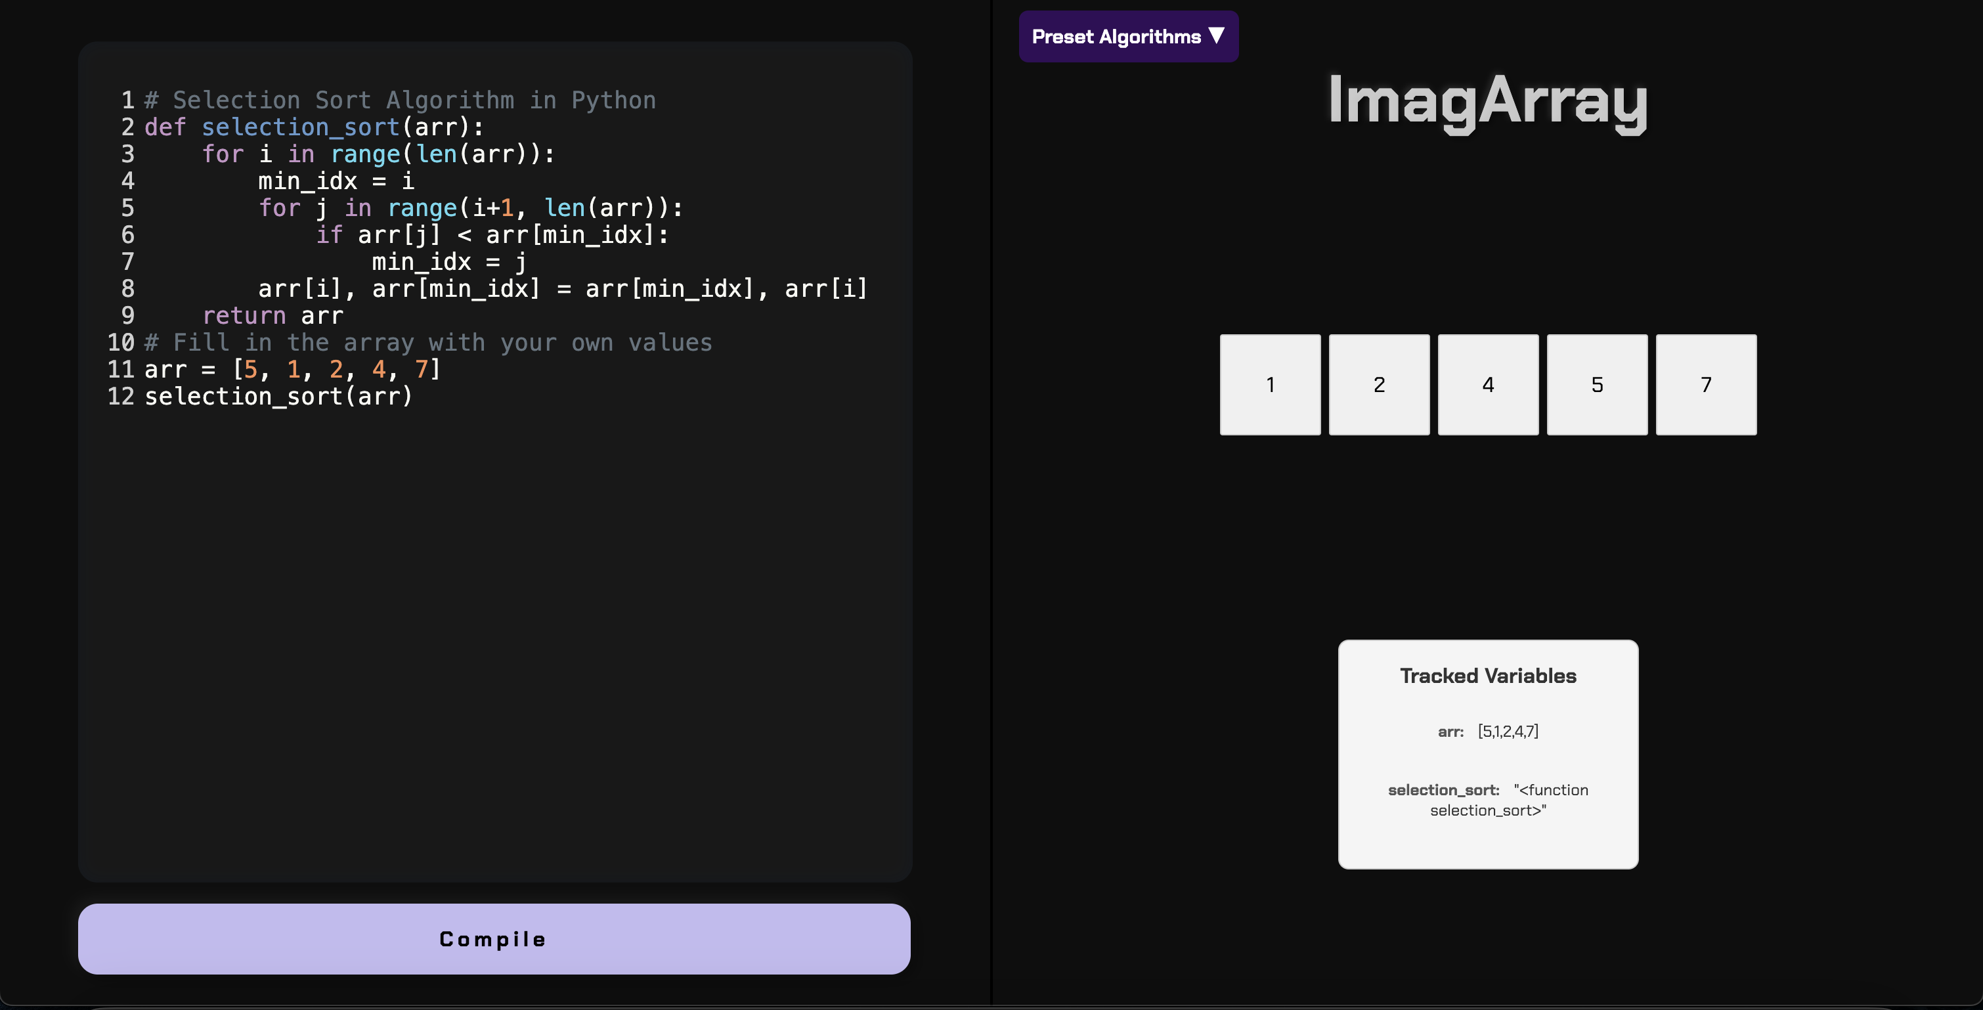Select the array box showing 7
This screenshot has width=1983, height=1010.
(1705, 384)
